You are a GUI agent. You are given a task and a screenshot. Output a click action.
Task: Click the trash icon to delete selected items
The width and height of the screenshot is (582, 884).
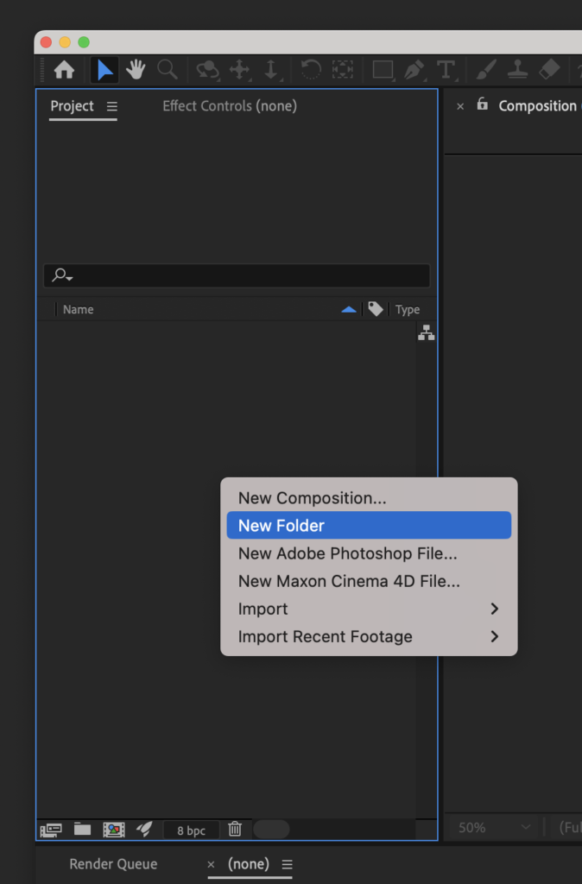tap(235, 830)
